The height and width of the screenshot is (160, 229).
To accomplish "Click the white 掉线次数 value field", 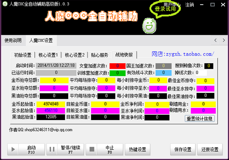I will coord(201,73).
